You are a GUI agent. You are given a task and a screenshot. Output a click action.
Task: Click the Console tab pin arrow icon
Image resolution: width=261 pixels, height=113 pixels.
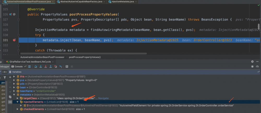click(25, 67)
